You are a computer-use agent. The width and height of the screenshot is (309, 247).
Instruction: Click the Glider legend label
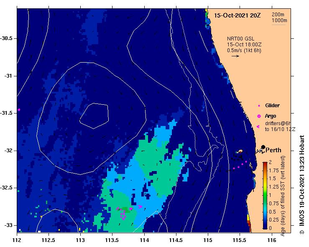272,106
